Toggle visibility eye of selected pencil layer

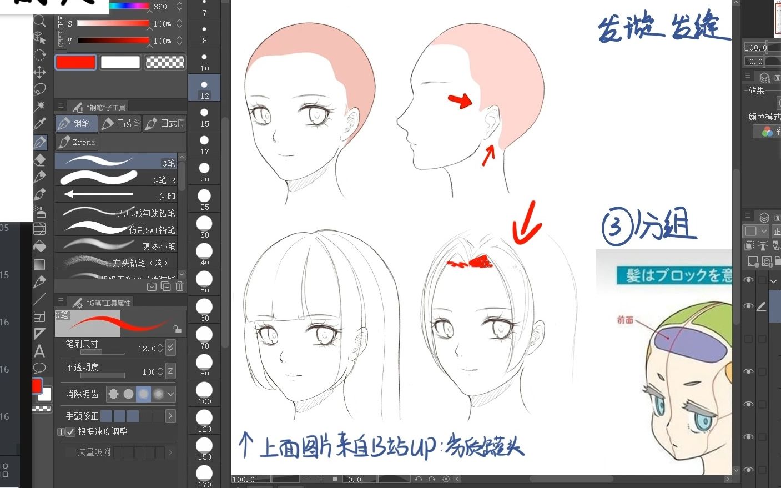pyautogui.click(x=748, y=306)
